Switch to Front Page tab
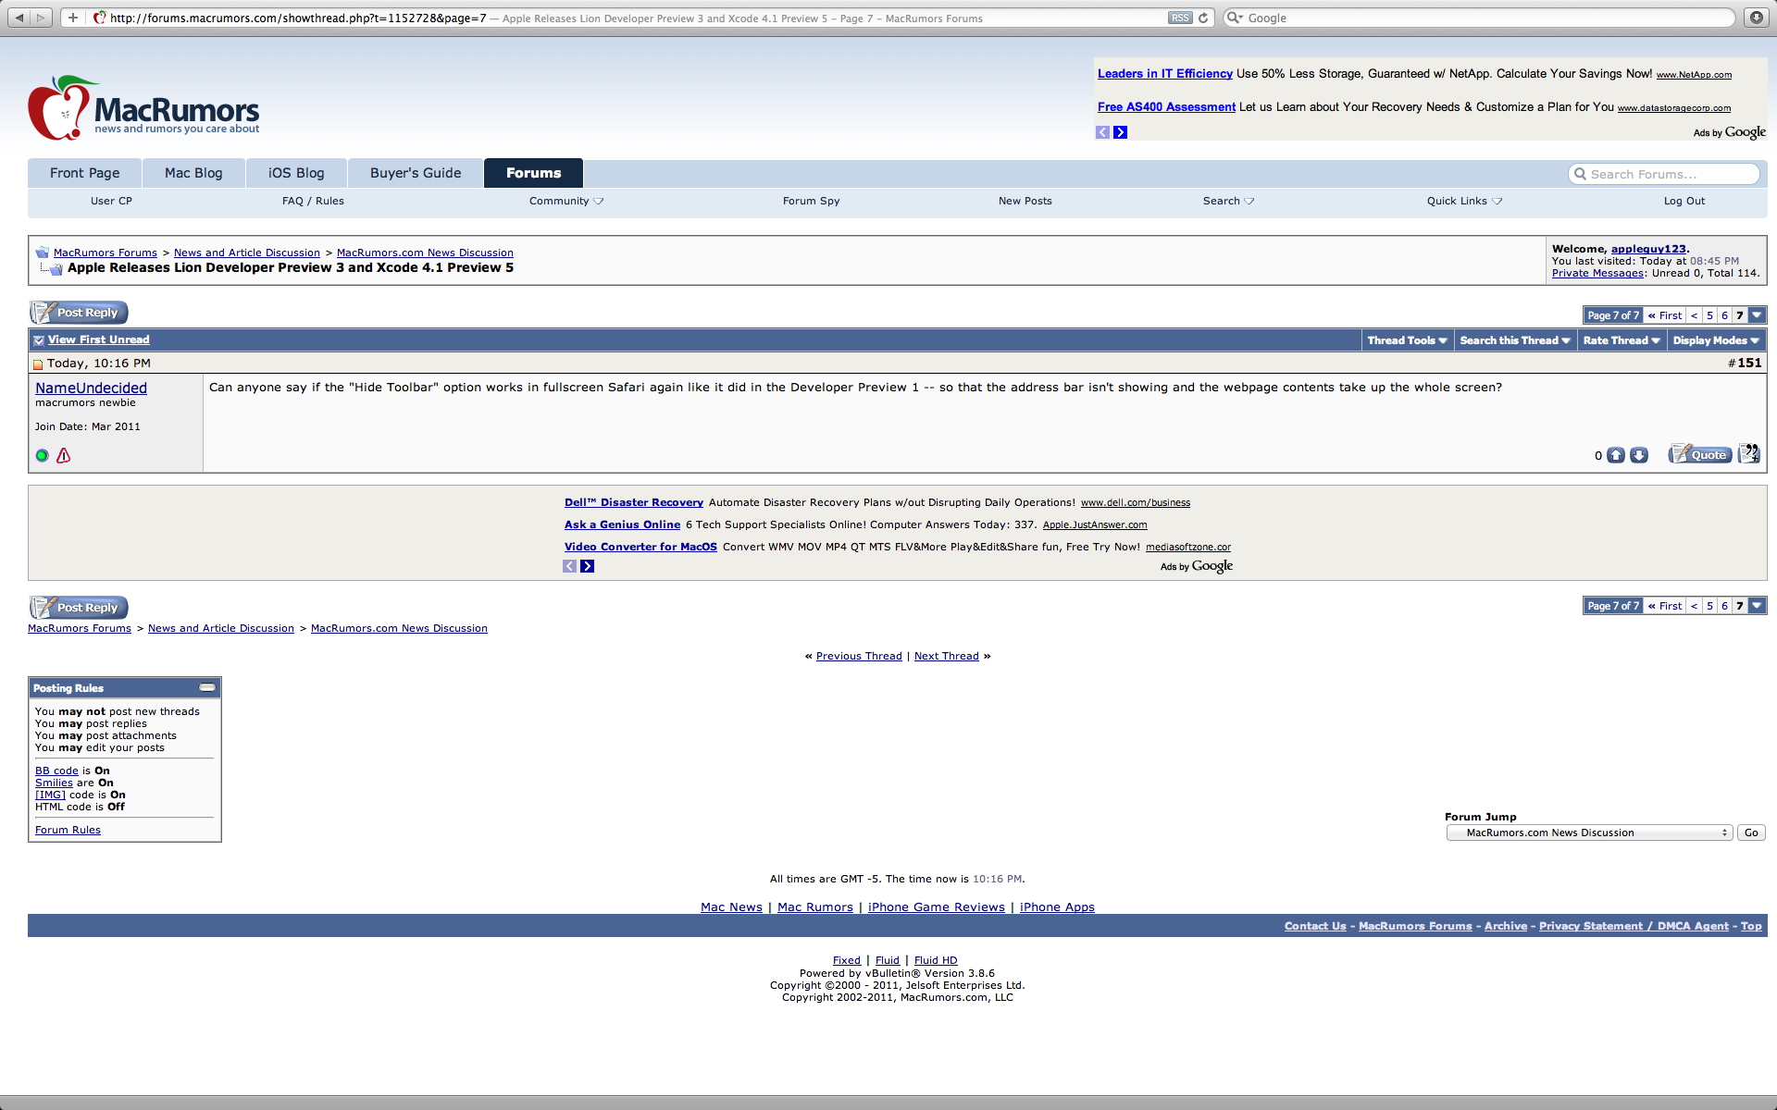 tap(85, 173)
